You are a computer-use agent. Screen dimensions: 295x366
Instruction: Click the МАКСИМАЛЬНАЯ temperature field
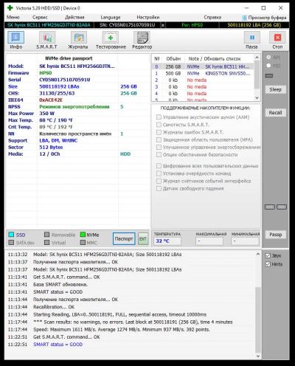(x=209, y=241)
